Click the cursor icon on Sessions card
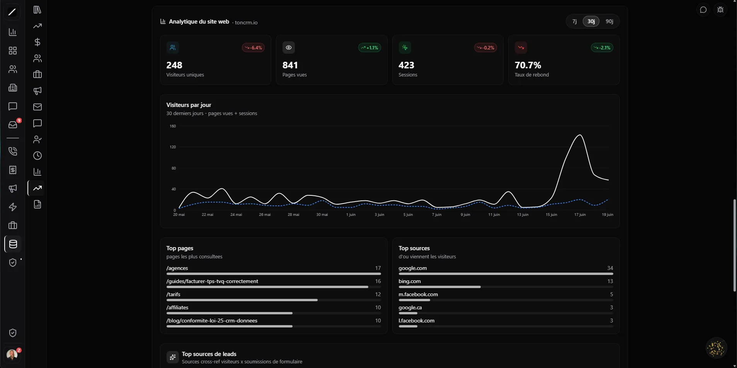 click(405, 47)
